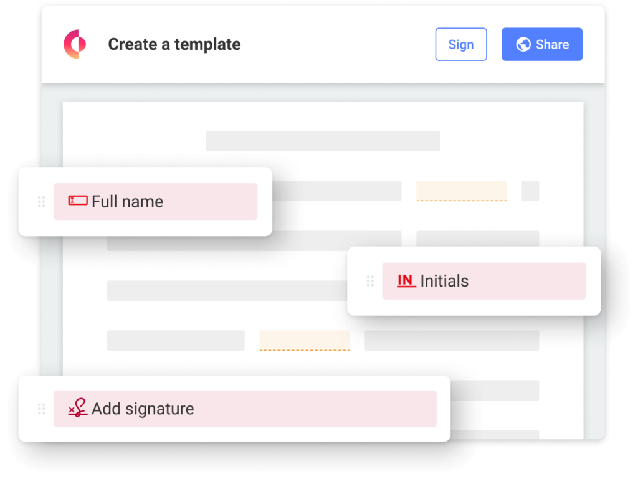Viewport: 638px width, 479px height.
Task: Click the white card area around Initials
Action: 474,308
